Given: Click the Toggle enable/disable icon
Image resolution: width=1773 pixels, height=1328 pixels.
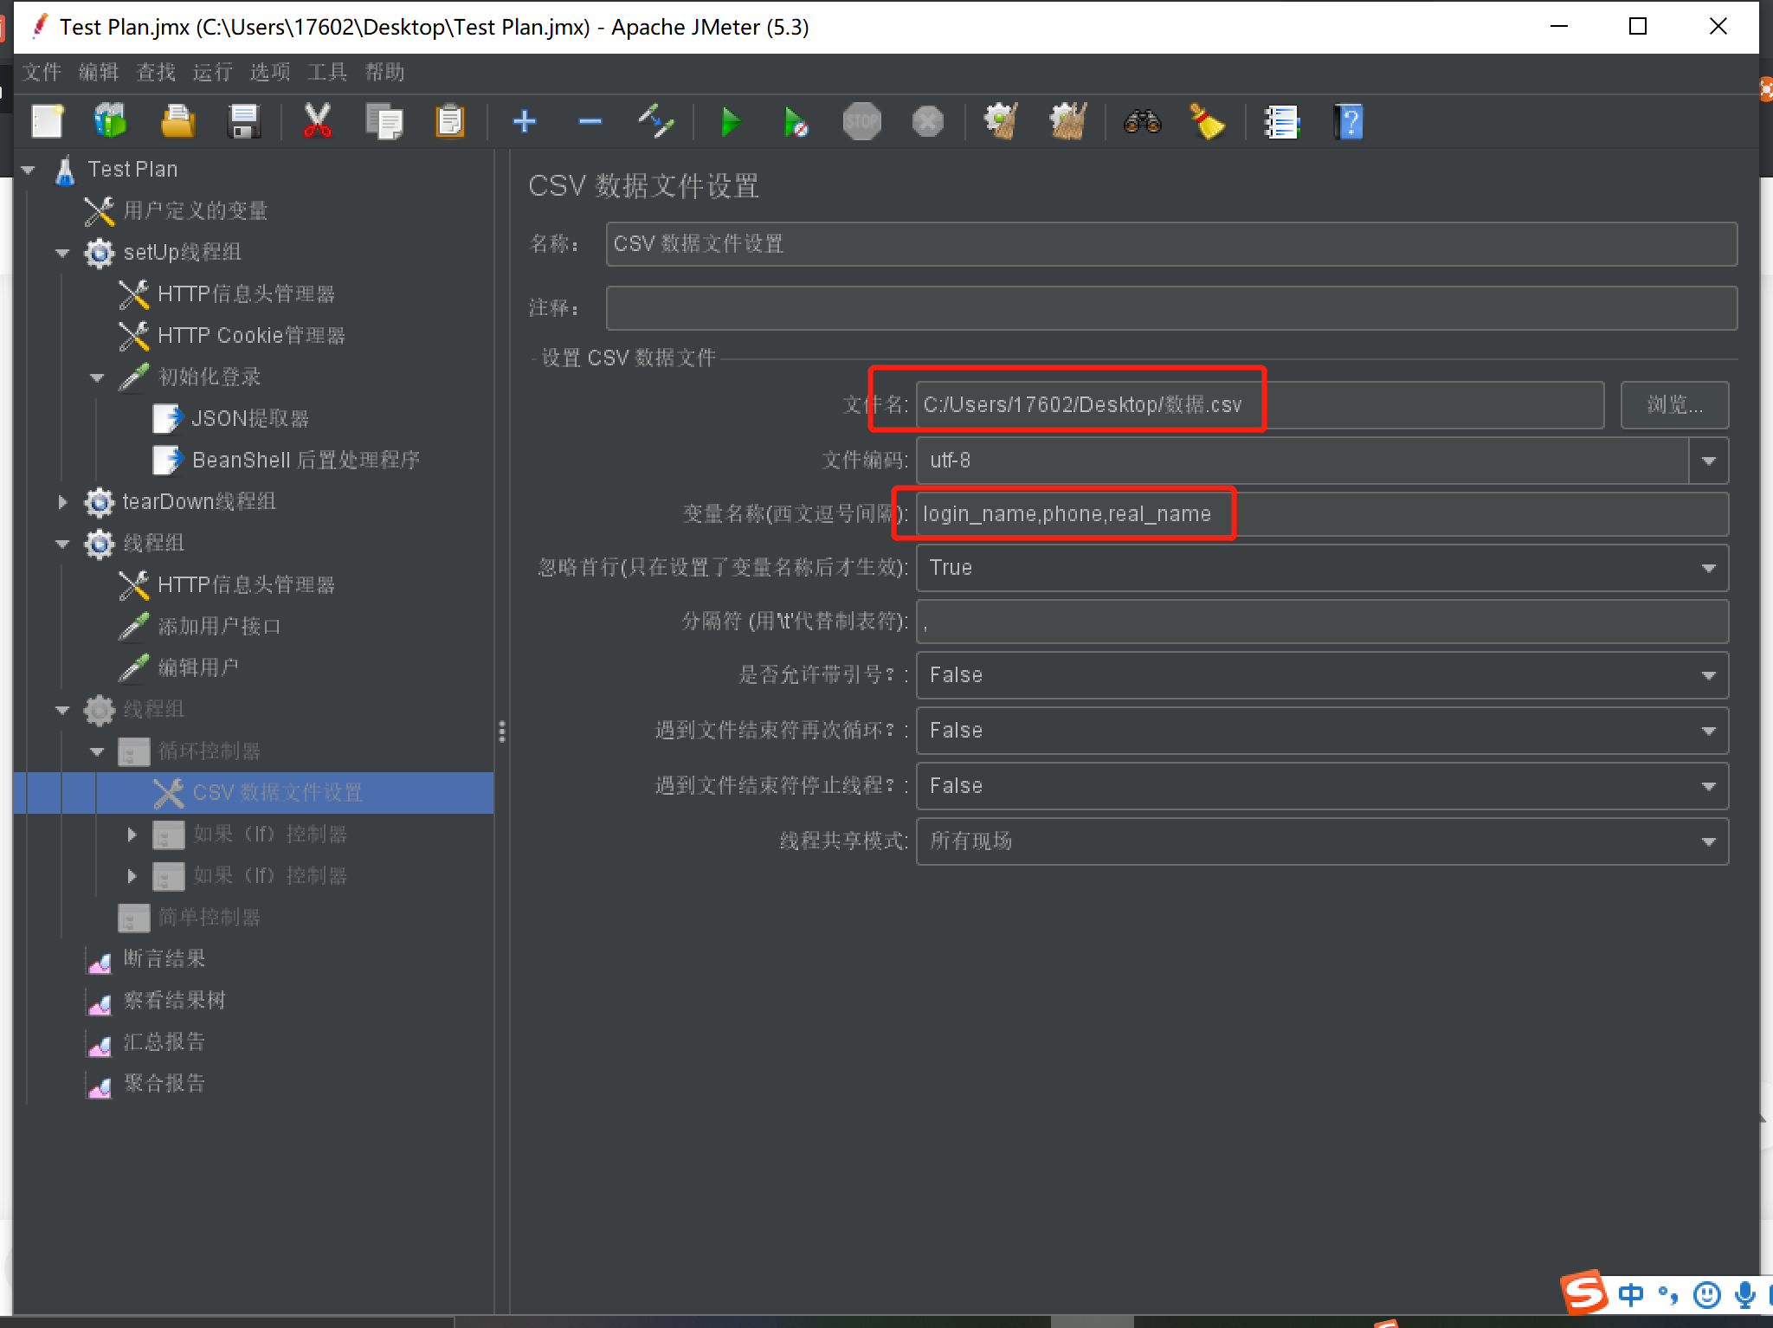Looking at the screenshot, I should pyautogui.click(x=656, y=121).
